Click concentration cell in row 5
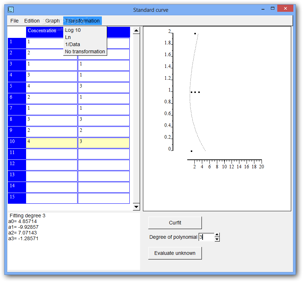Viewport: 303px width, 282px height. [x=51, y=88]
